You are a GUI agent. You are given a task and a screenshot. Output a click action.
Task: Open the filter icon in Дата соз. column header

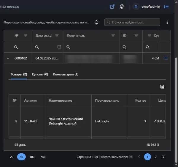(x=57, y=36)
